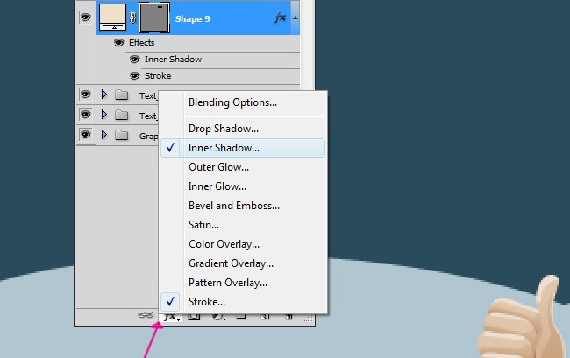Click the mask link icon on Shape 9

click(132, 18)
